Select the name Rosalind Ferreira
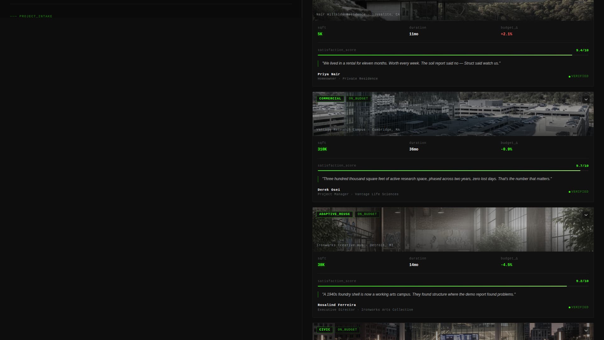Screen dimensions: 604x340 (x=337, y=305)
